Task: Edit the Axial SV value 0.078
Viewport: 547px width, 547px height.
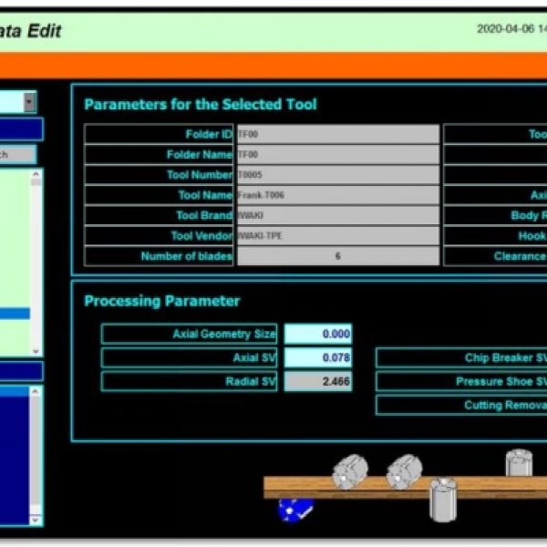Action: point(317,358)
